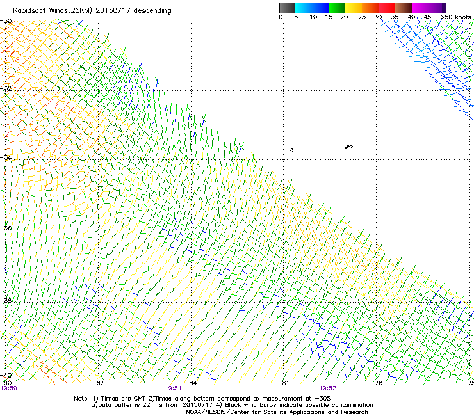Click the '-40' latitude axis label
The image size is (474, 416).
[x=6, y=375]
